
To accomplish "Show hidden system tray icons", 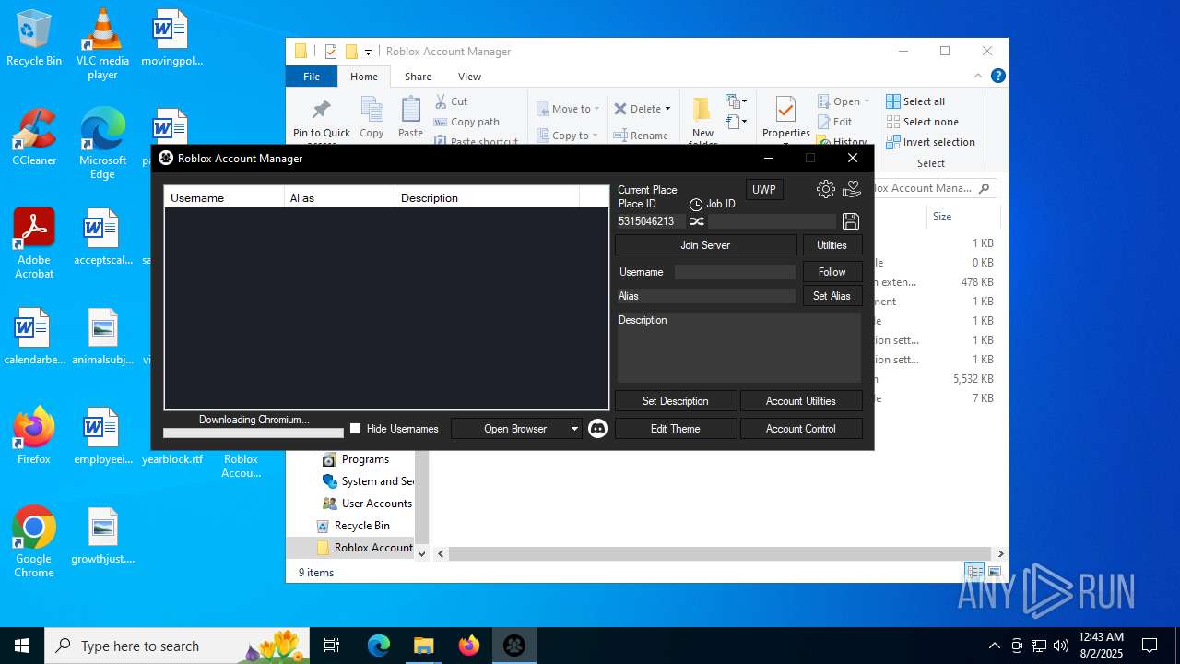I will click(994, 646).
